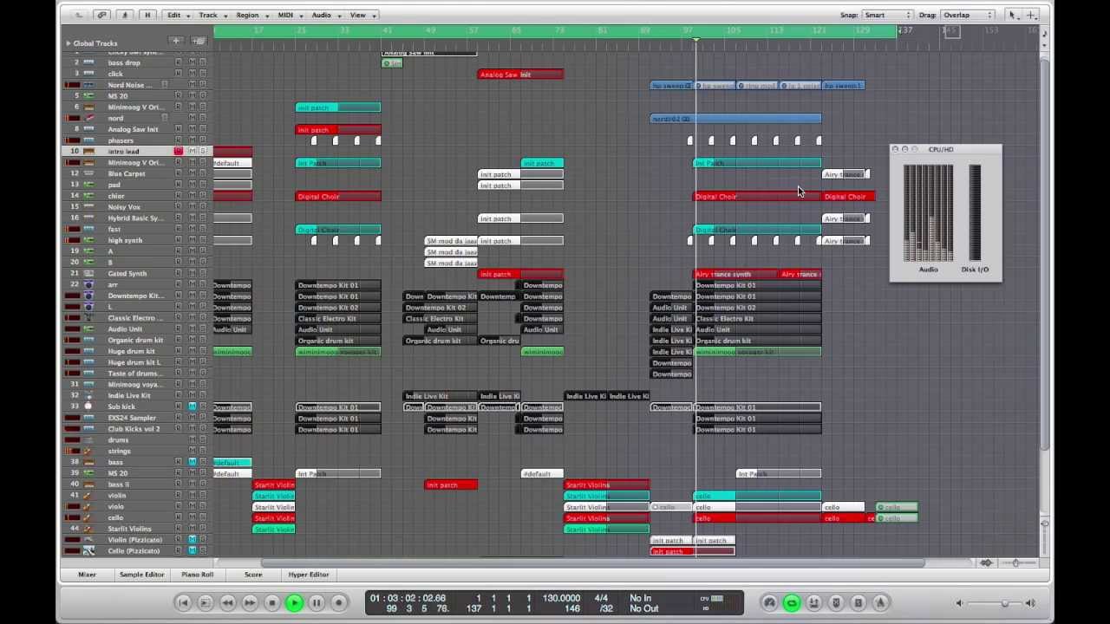Toggle the Catch playhead running-man icon
The height and width of the screenshot is (624, 1110).
coord(124,15)
